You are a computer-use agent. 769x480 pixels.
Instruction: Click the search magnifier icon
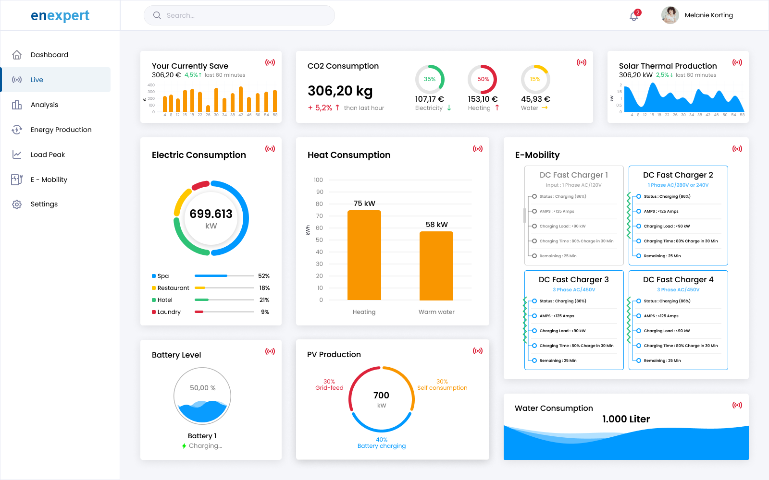(157, 15)
